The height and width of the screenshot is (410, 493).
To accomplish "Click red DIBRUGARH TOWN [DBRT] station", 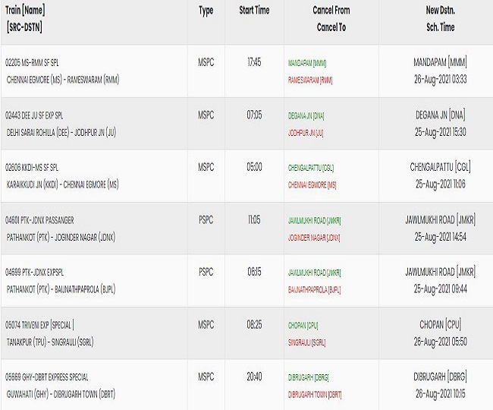I will point(315,394).
